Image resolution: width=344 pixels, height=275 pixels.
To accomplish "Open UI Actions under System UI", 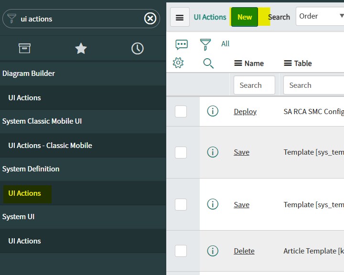I will click(x=24, y=241).
